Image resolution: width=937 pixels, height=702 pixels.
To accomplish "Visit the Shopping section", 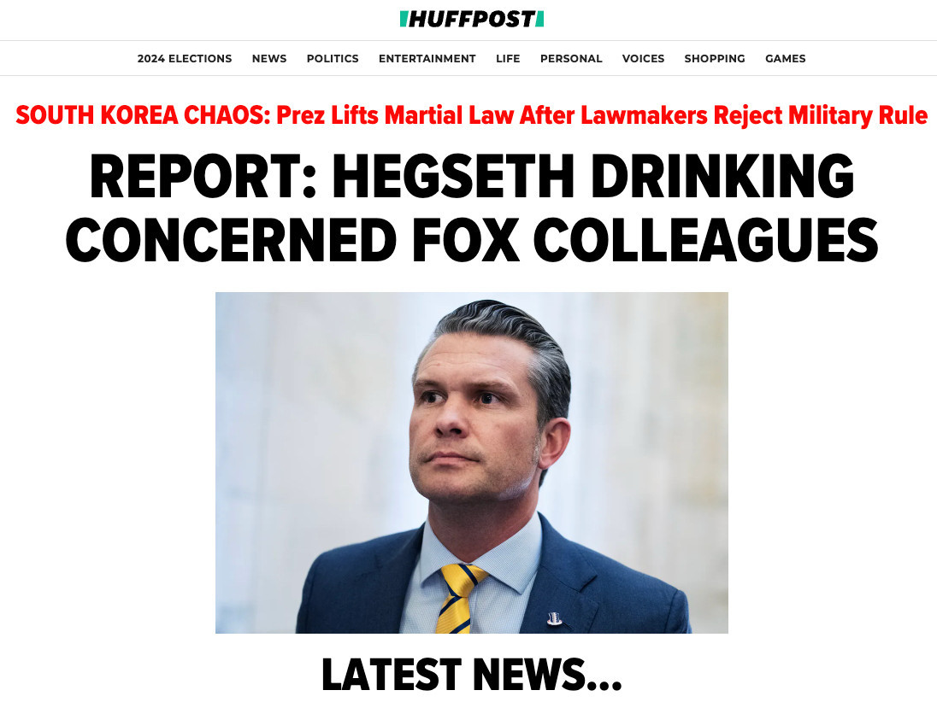I will [x=715, y=58].
